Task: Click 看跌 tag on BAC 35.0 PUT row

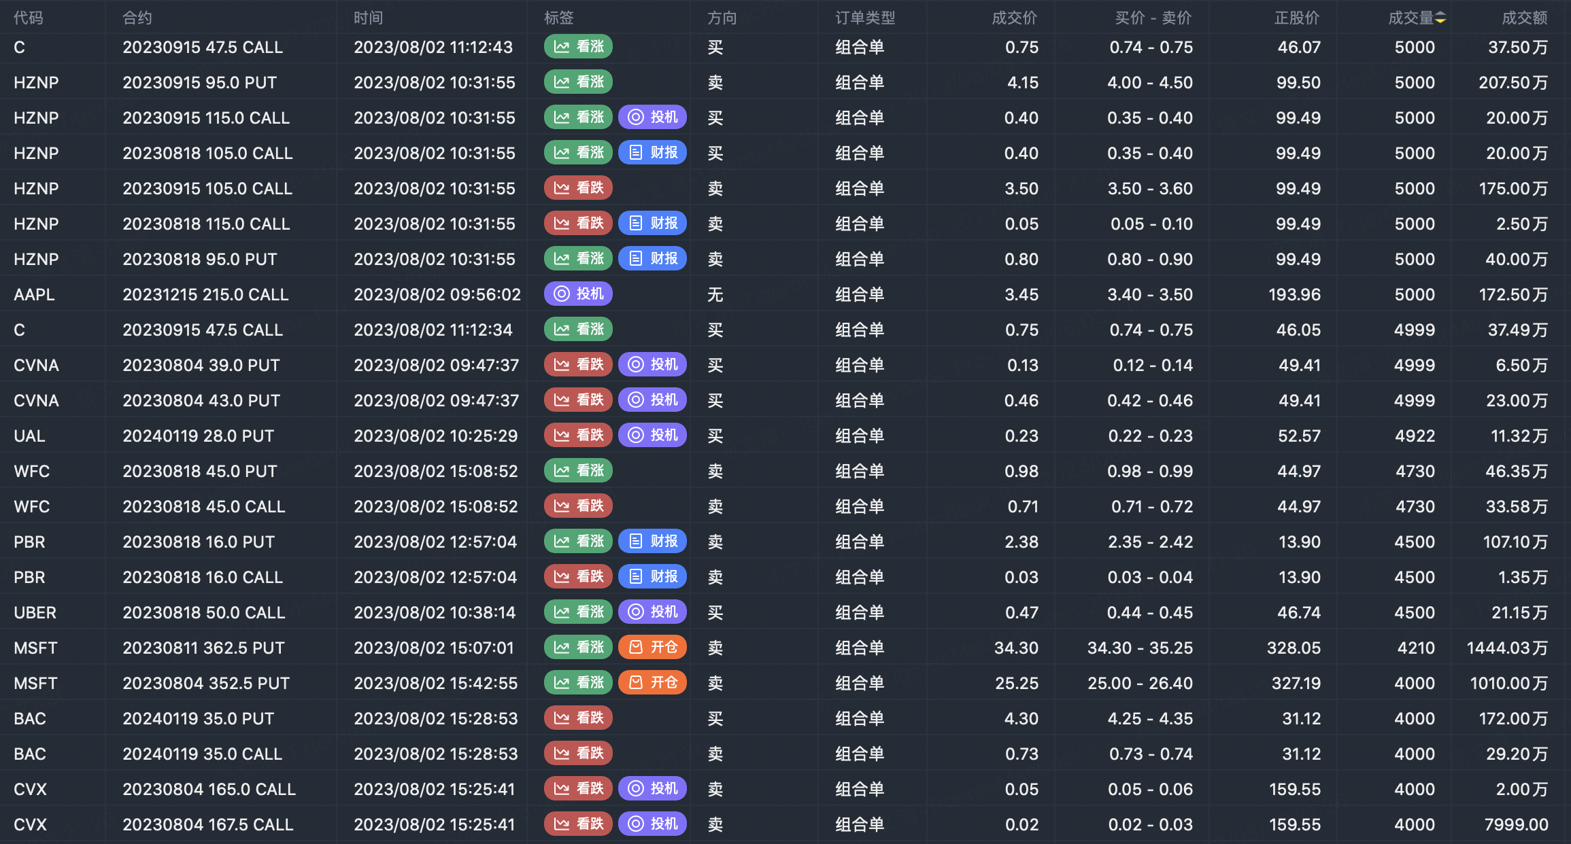Action: 578,718
